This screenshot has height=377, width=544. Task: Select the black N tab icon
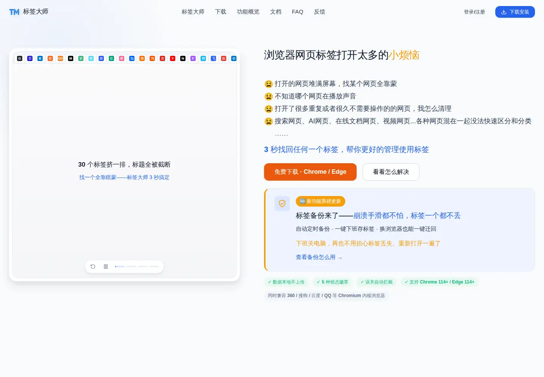183,58
